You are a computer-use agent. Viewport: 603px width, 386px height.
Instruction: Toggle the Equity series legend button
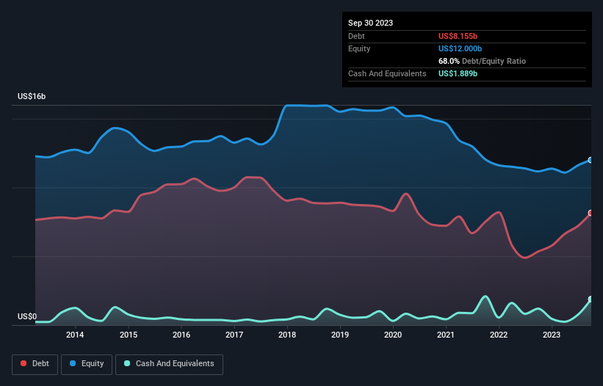click(87, 364)
